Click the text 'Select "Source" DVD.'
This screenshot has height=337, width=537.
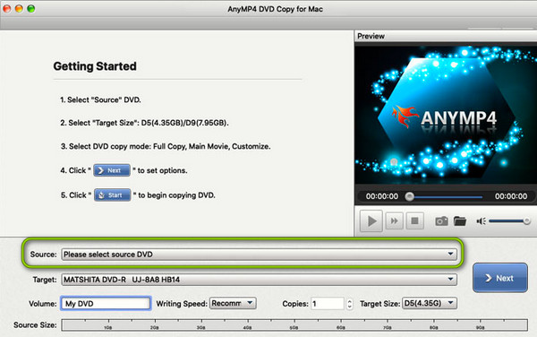104,99
